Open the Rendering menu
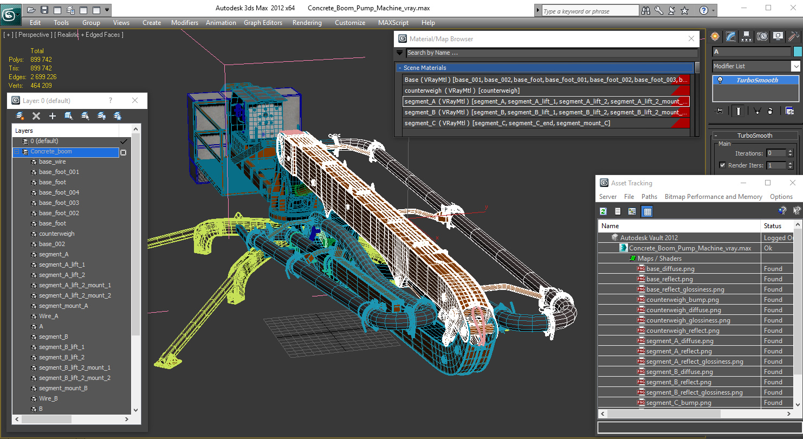This screenshot has width=803, height=439. pos(307,23)
